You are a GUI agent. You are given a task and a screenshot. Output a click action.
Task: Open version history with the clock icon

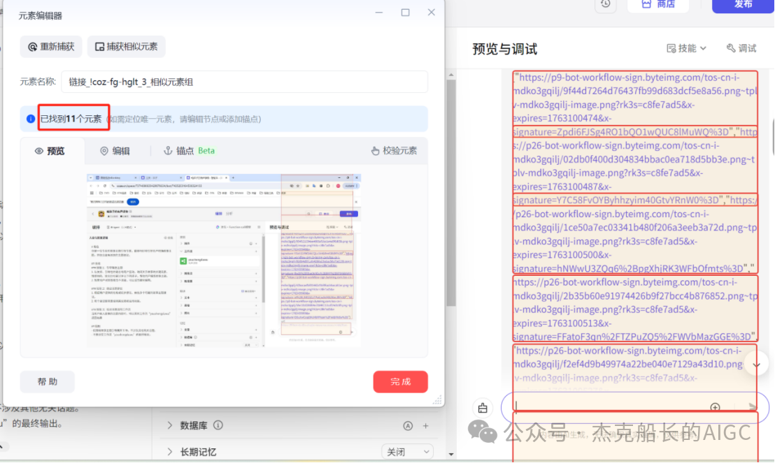[x=605, y=6]
